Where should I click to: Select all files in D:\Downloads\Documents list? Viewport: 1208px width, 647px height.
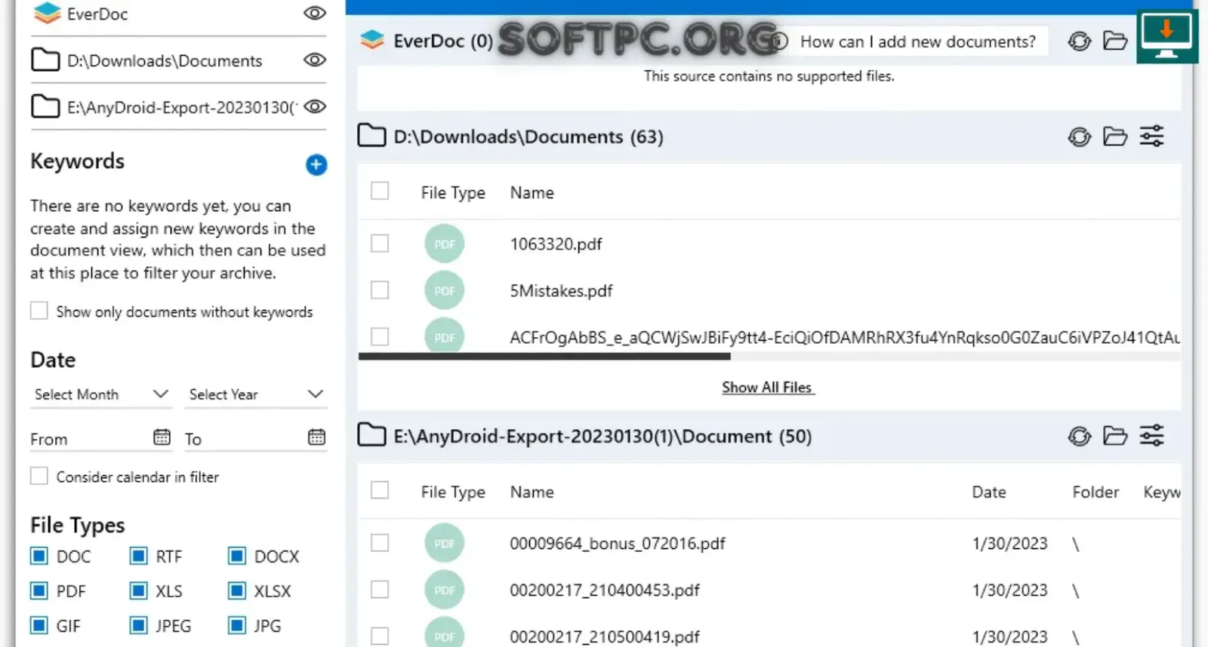click(x=380, y=191)
